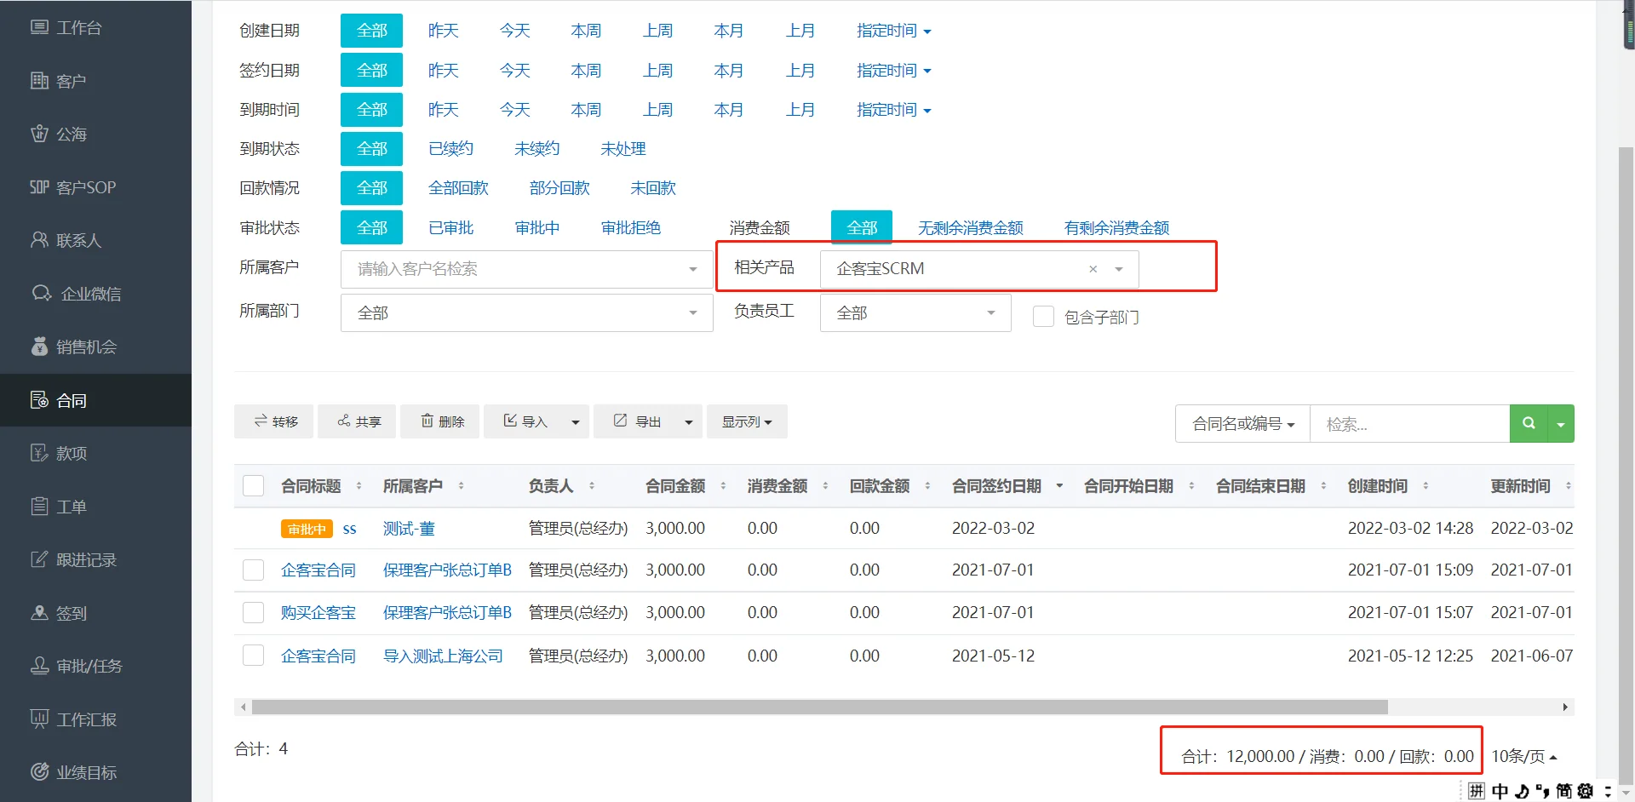Expand 创建日期 指定时间 dropdown
The height and width of the screenshot is (802, 1635).
click(893, 31)
